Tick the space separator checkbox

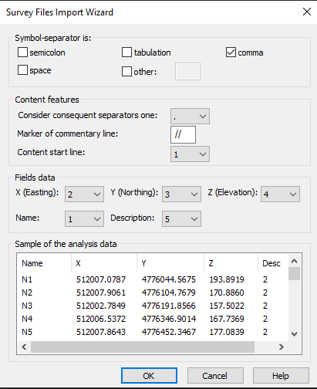(x=22, y=70)
